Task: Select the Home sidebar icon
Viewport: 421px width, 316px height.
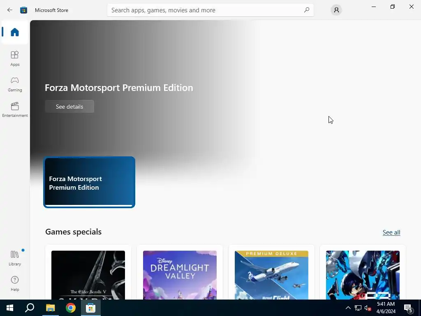Action: point(14,32)
